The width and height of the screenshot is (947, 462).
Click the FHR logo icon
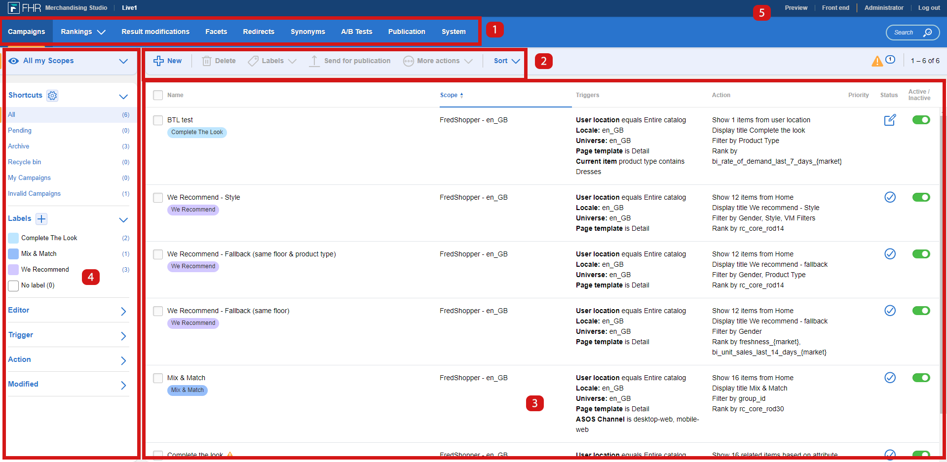pos(13,7)
